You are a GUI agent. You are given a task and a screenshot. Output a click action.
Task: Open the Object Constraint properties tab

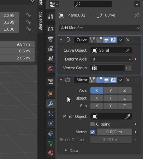[x=51, y=133]
